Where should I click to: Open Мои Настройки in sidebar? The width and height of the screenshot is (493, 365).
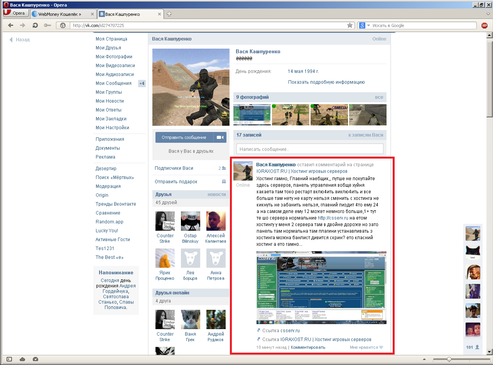tap(113, 128)
